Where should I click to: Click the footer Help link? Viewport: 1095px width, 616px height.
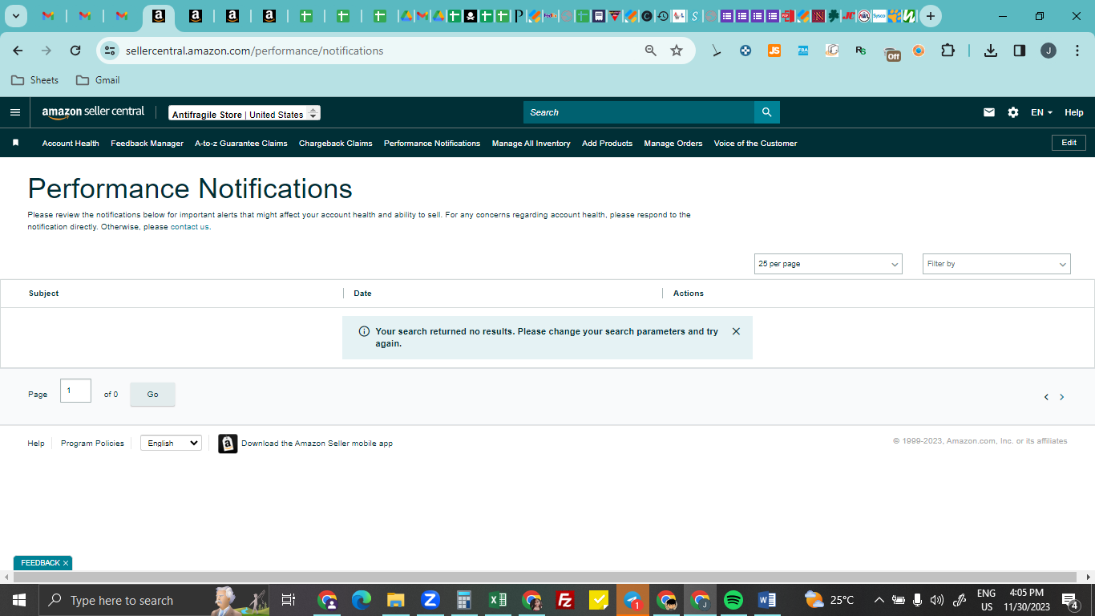36,444
